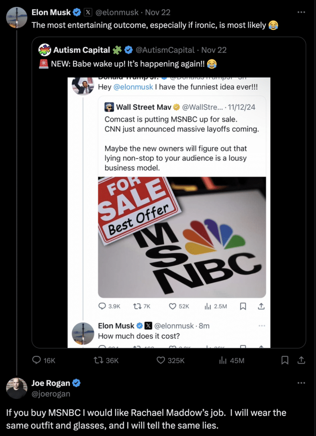The width and height of the screenshot is (316, 436).
Task: Repost Elon Musk's tweet with 36K reposts
Action: (x=99, y=360)
